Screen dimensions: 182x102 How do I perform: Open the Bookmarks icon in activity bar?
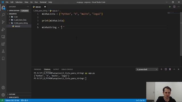[3, 59]
